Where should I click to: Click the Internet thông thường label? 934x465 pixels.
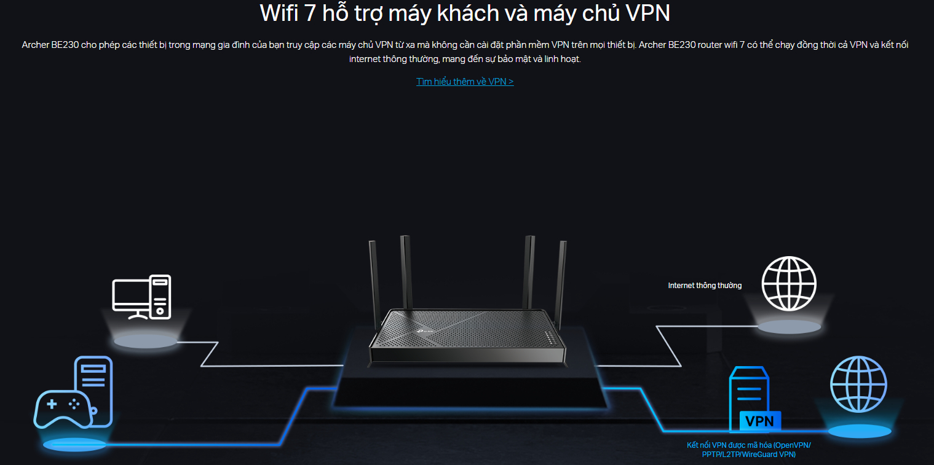tap(705, 286)
